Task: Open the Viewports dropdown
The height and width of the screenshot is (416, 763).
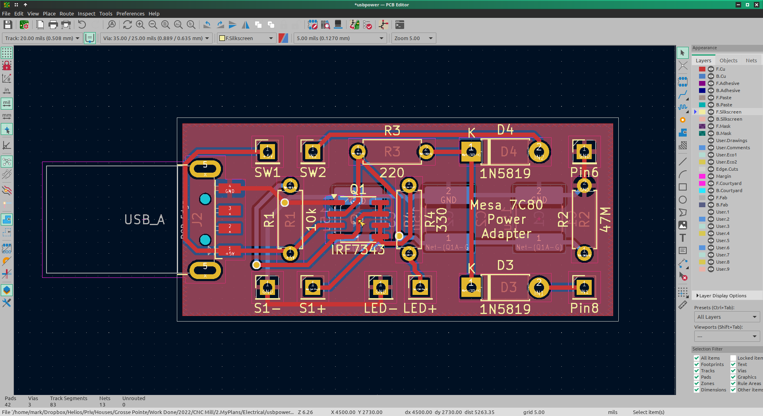Action: pyautogui.click(x=727, y=336)
